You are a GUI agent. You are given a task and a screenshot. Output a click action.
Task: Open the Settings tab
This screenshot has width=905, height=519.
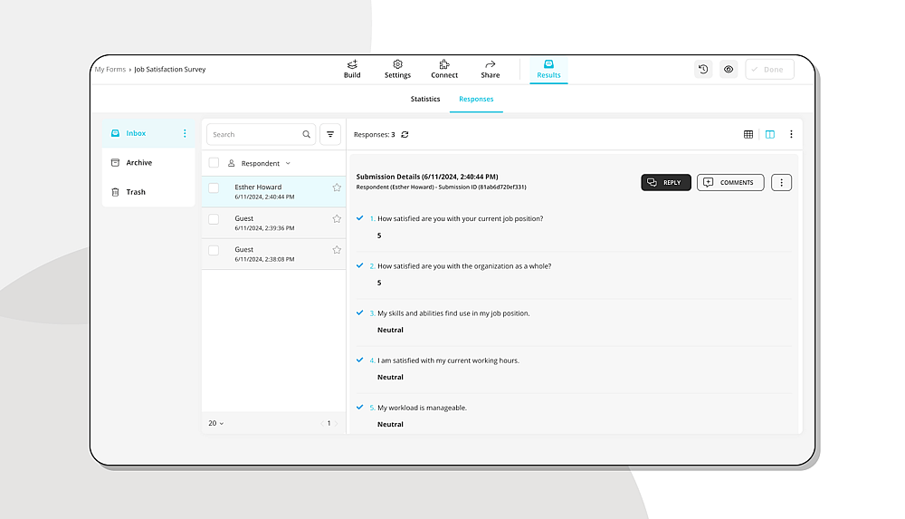(x=397, y=69)
